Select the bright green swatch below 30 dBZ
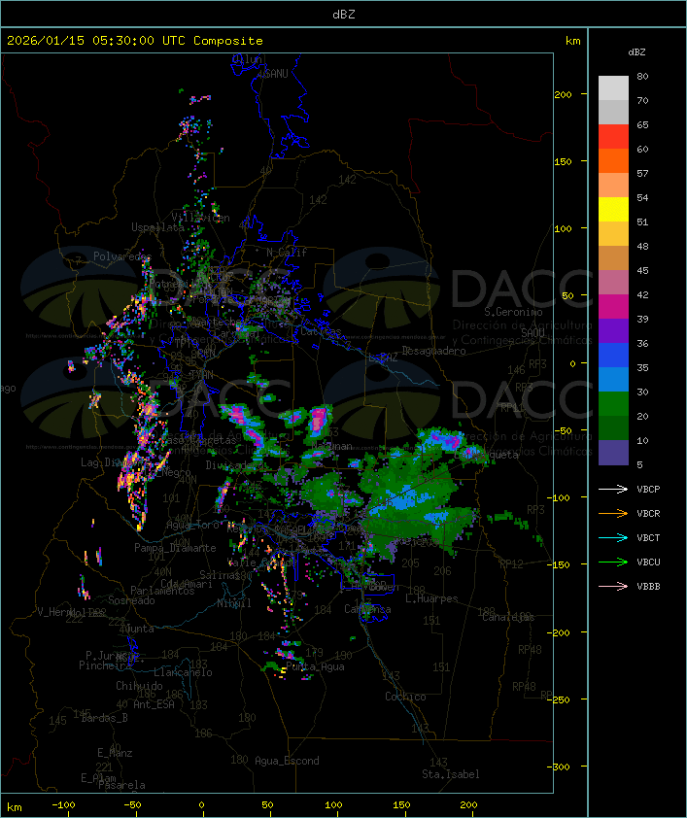687x818 pixels. pos(613,404)
